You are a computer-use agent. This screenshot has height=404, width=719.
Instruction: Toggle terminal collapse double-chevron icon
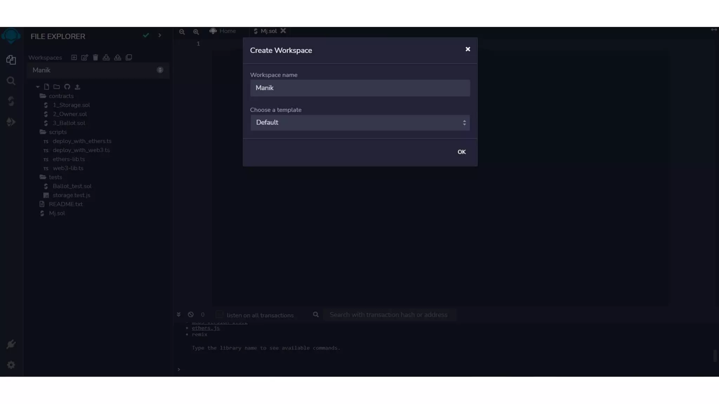tap(179, 315)
